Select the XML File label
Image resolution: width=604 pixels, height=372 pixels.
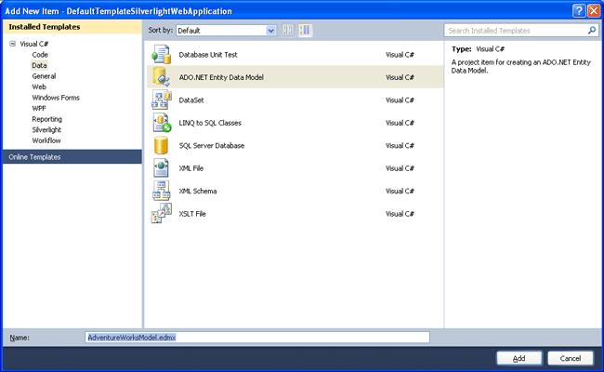tap(191, 168)
